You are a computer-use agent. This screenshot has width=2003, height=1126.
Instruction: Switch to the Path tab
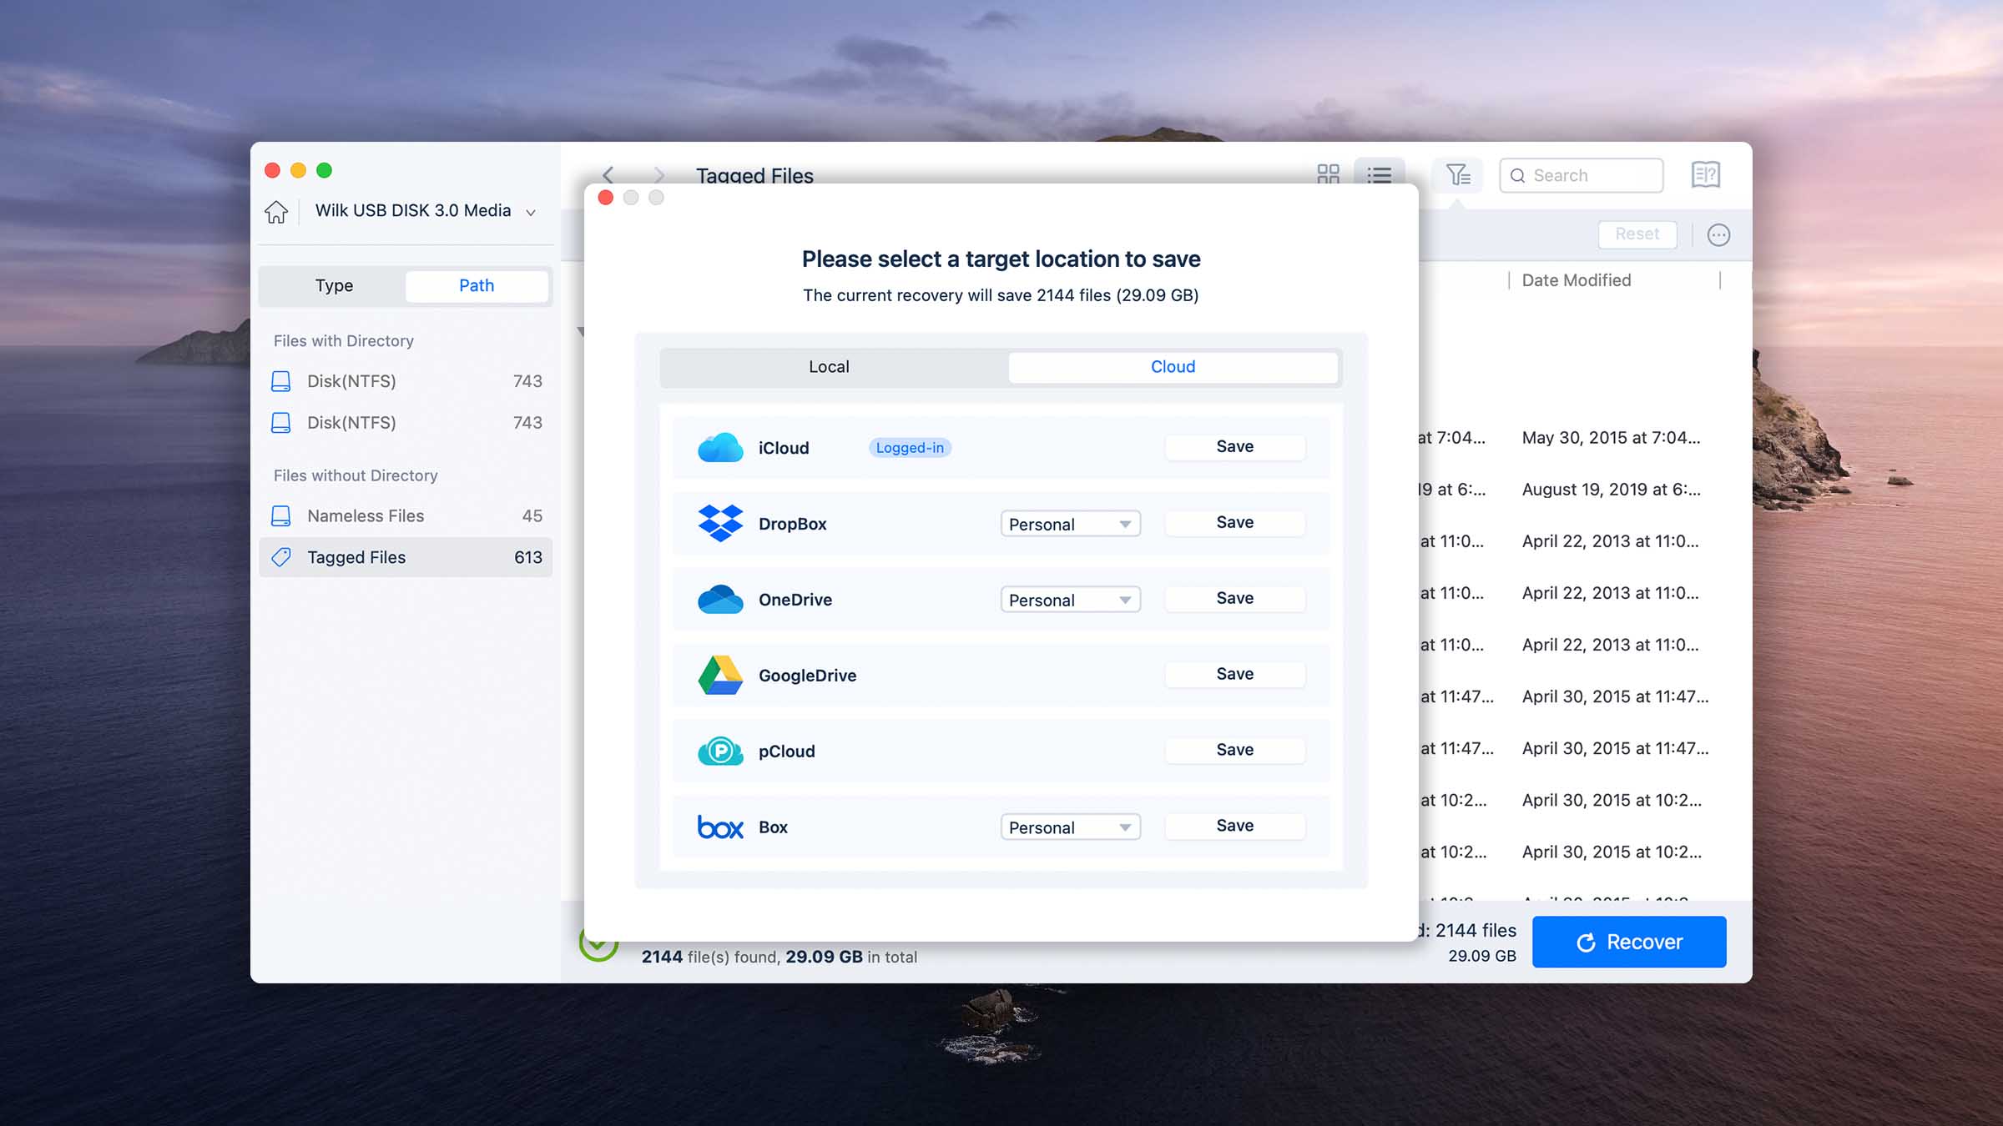click(x=477, y=285)
